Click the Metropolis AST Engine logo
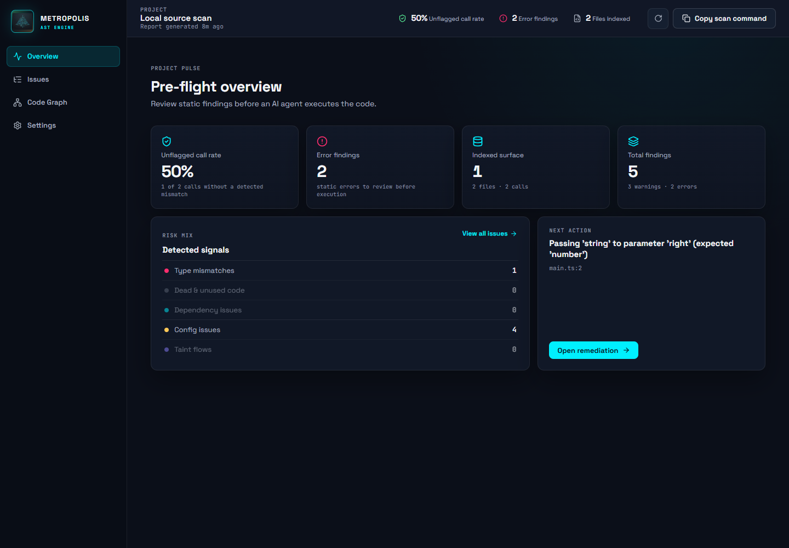The image size is (789, 548). [22, 21]
